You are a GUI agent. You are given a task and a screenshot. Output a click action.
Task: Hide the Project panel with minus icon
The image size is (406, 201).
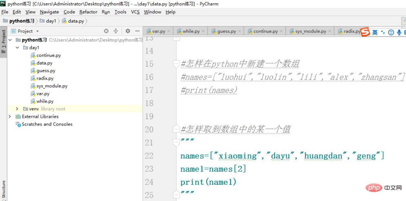(137, 31)
